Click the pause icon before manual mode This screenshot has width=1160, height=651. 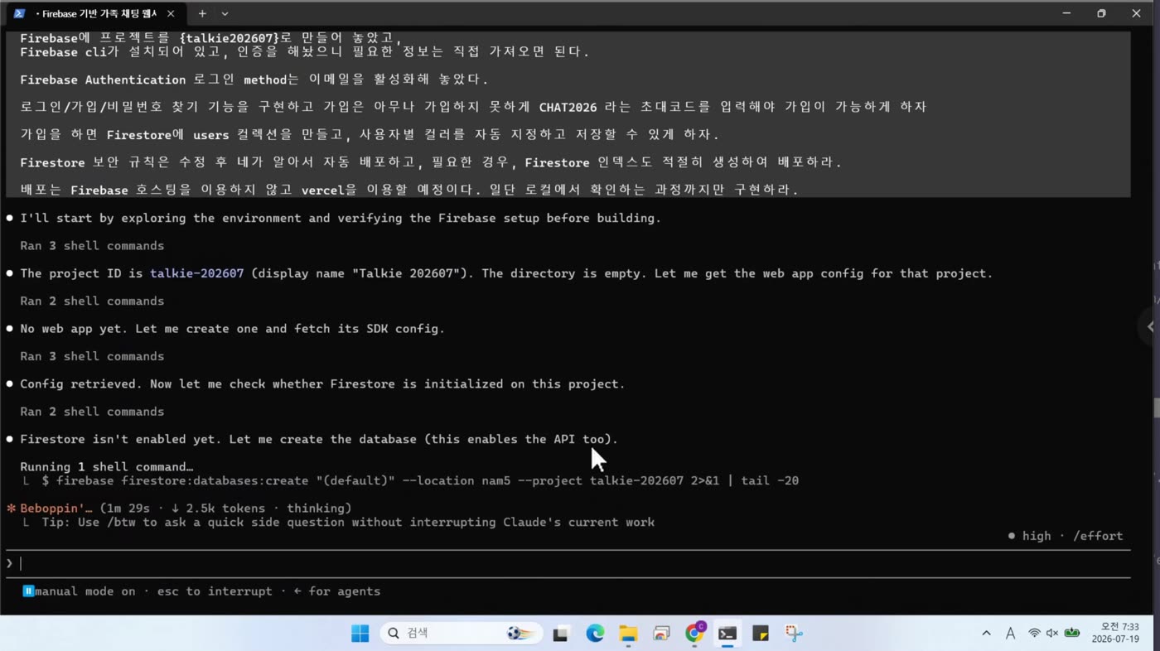pos(28,591)
